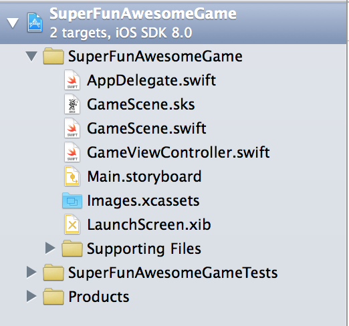Collapse the SuperFunAwesomeGame group folder triangle
The image size is (349, 326).
pyautogui.click(x=31, y=56)
